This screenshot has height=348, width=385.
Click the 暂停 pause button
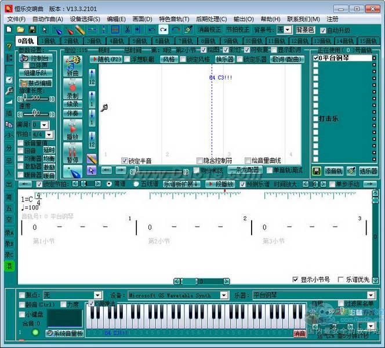pyautogui.click(x=72, y=153)
